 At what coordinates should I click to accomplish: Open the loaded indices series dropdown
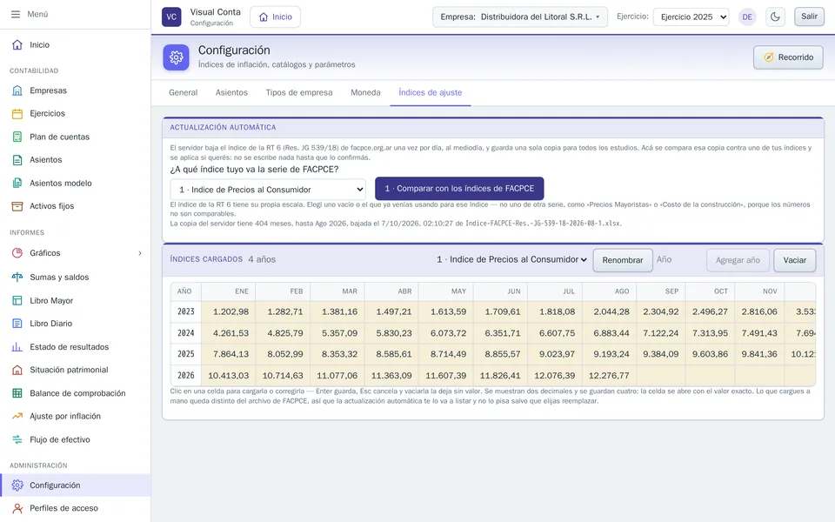click(x=511, y=259)
